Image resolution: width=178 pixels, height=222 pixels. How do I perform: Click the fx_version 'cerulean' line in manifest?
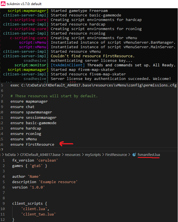click(35, 160)
